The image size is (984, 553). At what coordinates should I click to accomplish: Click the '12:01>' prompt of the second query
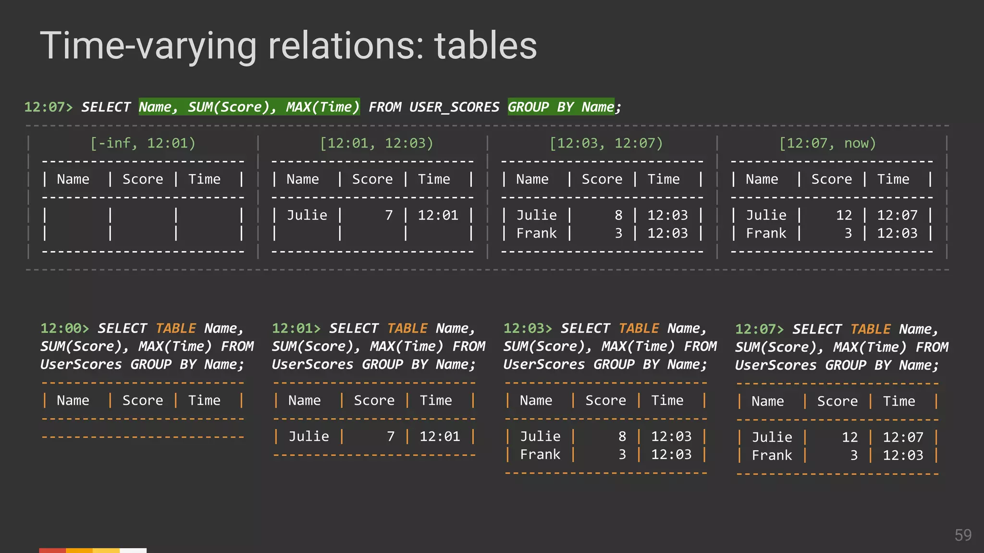[x=295, y=328]
